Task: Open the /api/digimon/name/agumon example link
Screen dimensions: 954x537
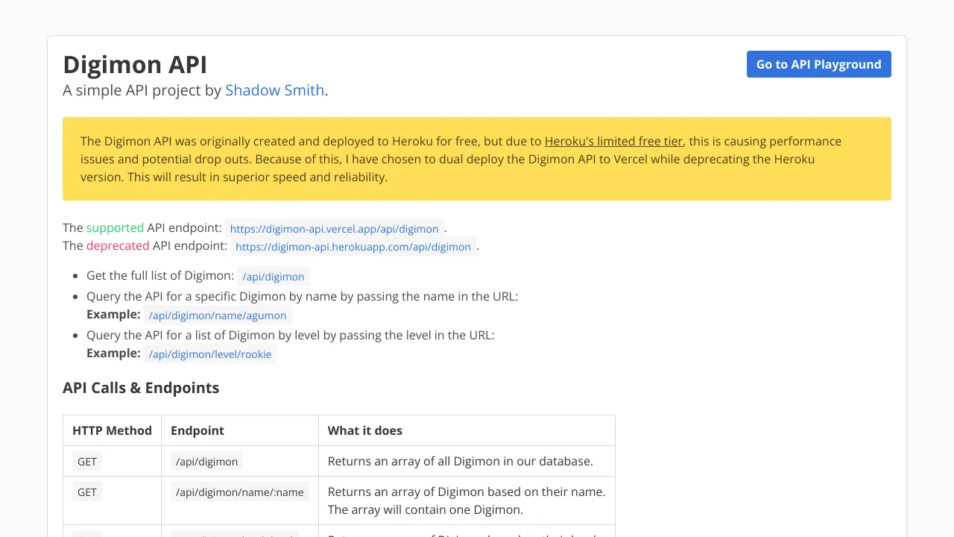Action: (218, 315)
